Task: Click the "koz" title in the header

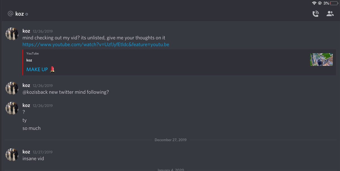Action: point(20,14)
